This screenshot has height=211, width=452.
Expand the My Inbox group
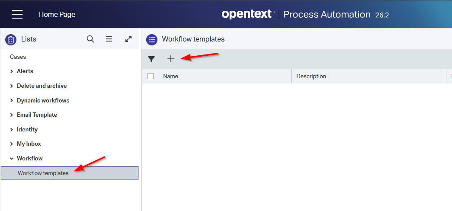[12, 144]
